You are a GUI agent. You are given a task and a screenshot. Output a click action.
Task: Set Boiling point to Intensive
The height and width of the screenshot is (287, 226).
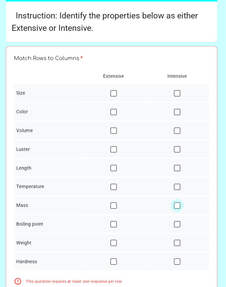[177, 224]
